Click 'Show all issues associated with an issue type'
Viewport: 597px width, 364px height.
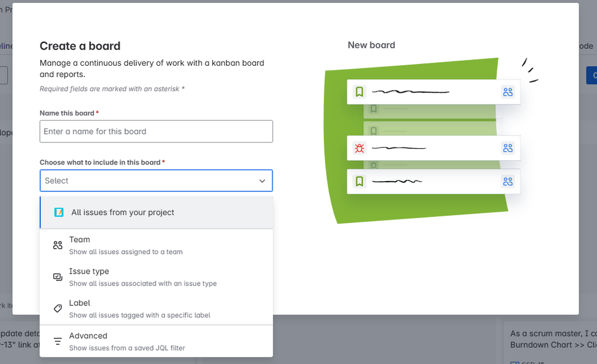(x=143, y=283)
